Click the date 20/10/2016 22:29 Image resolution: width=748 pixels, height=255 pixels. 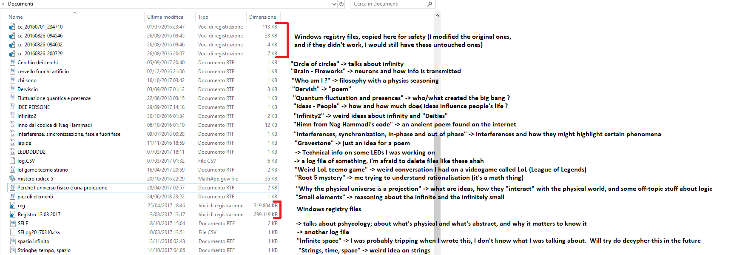[x=166, y=178]
